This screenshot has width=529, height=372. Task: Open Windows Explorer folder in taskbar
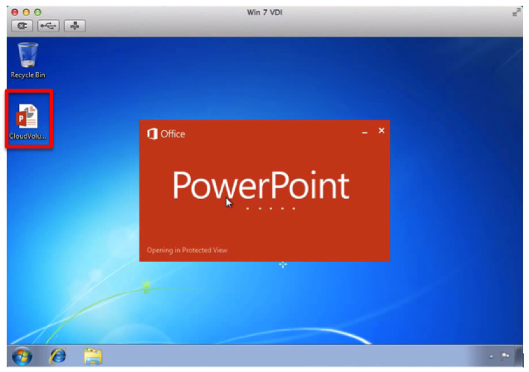tap(93, 357)
